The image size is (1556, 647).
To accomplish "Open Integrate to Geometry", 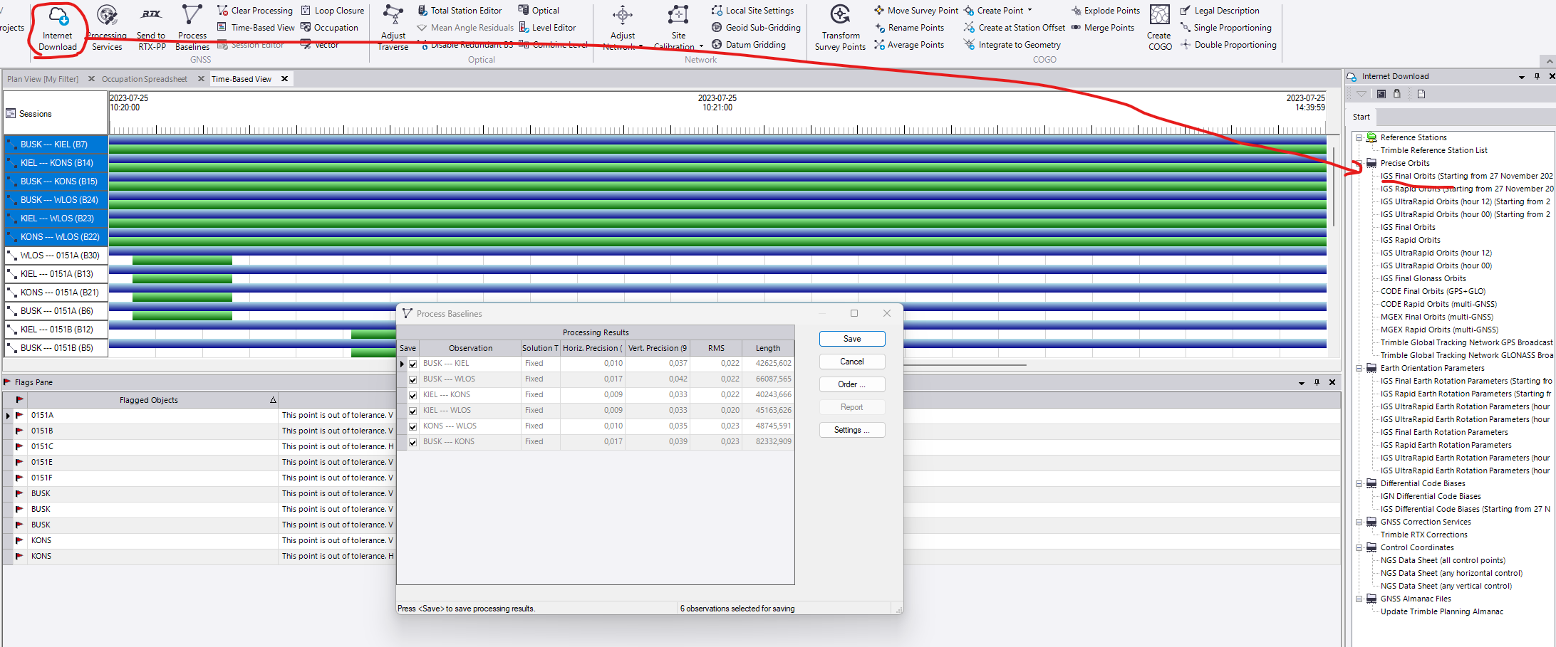I will coord(1012,45).
